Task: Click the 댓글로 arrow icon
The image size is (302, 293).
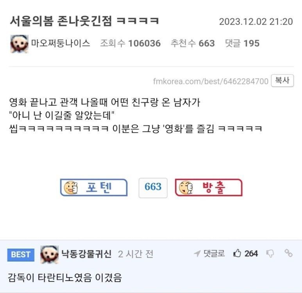Action: point(197,253)
